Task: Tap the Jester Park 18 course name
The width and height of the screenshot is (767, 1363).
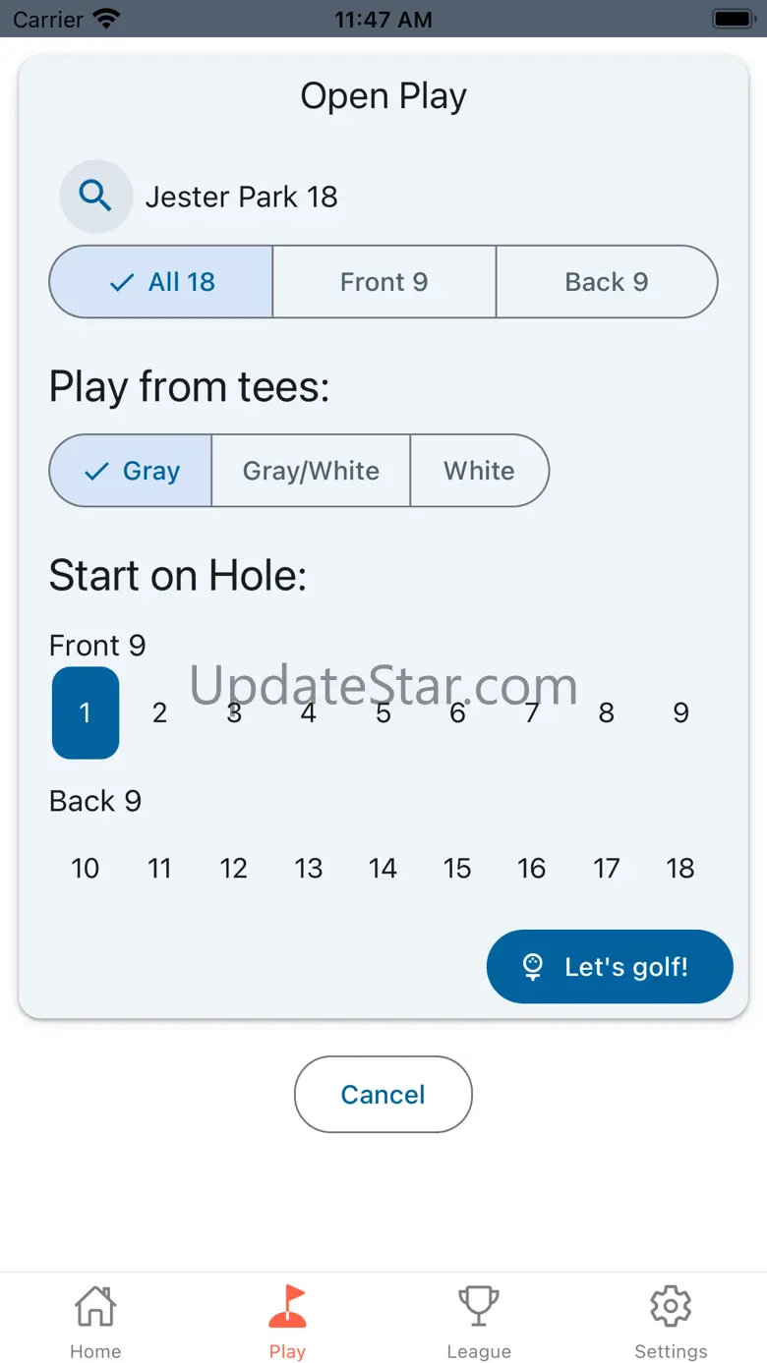Action: click(x=241, y=197)
